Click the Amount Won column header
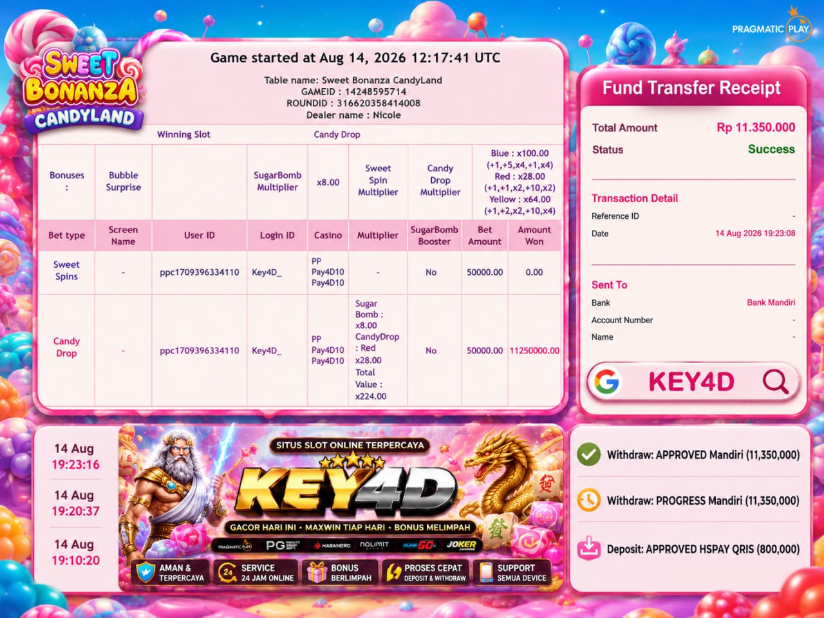This screenshot has width=824, height=618. pyautogui.click(x=534, y=235)
